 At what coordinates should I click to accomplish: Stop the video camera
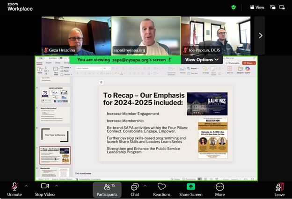point(45,189)
